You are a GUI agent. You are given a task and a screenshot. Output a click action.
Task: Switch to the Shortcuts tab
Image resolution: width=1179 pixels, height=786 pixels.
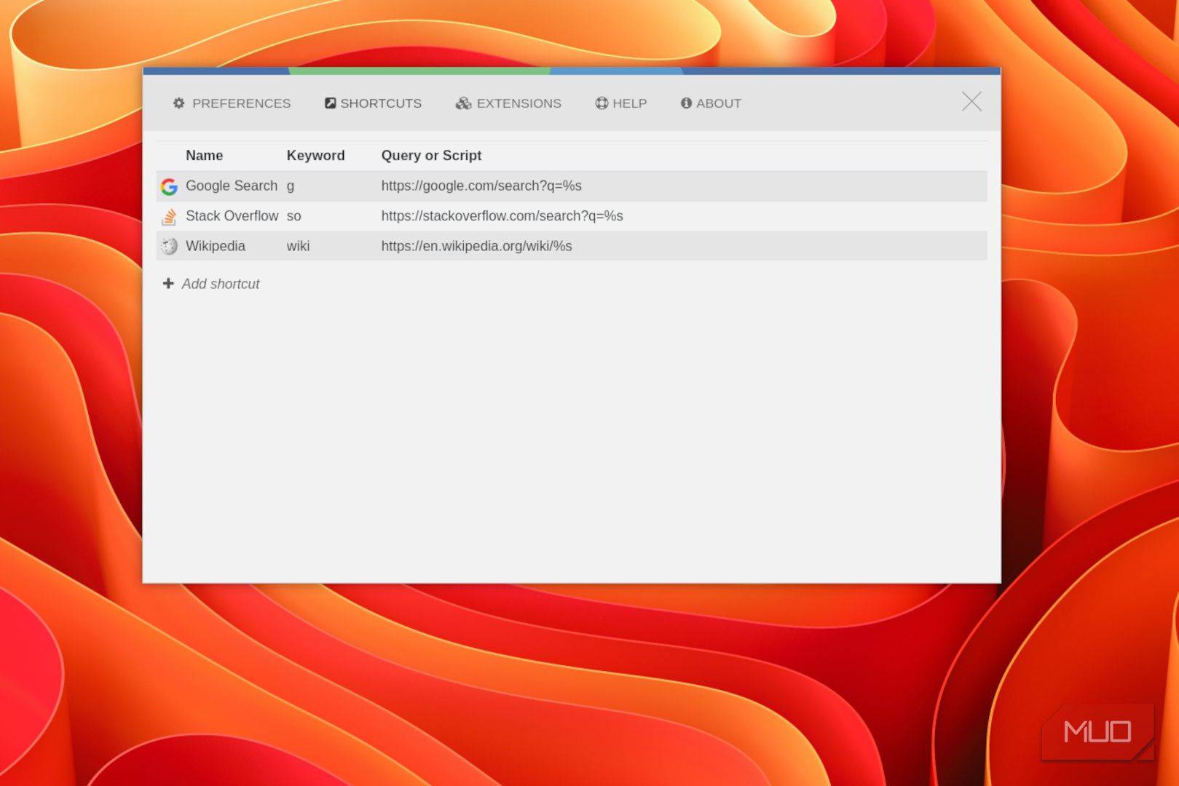tap(373, 103)
